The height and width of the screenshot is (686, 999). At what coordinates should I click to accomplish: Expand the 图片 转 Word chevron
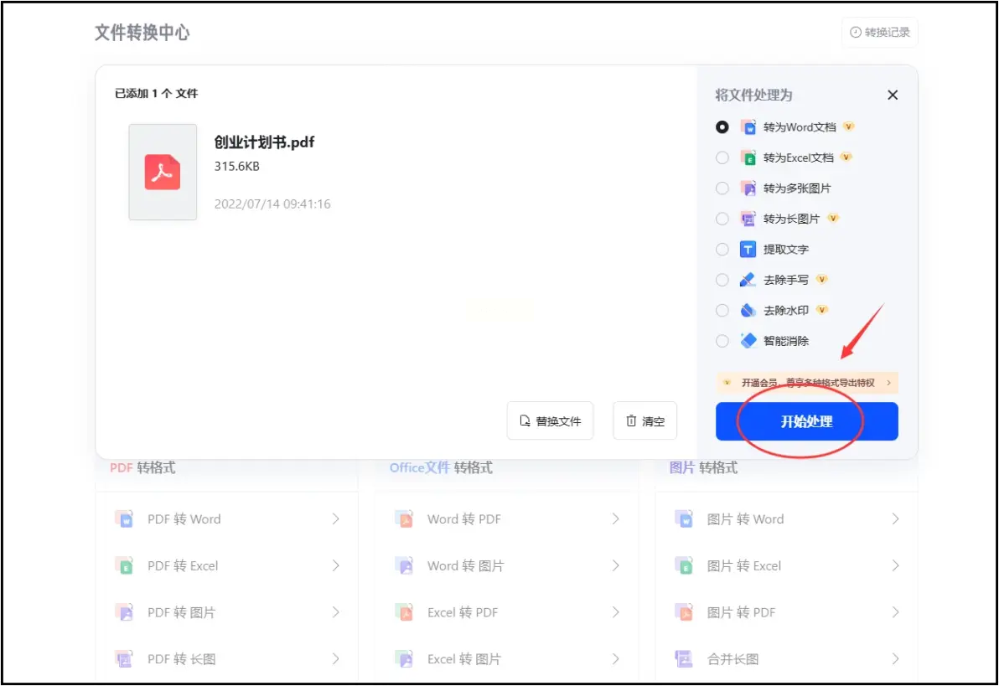895,519
